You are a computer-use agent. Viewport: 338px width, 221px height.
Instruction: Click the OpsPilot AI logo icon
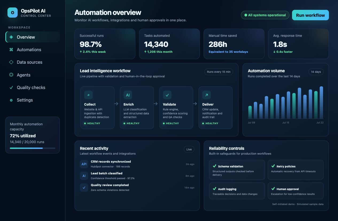[x=13, y=13]
